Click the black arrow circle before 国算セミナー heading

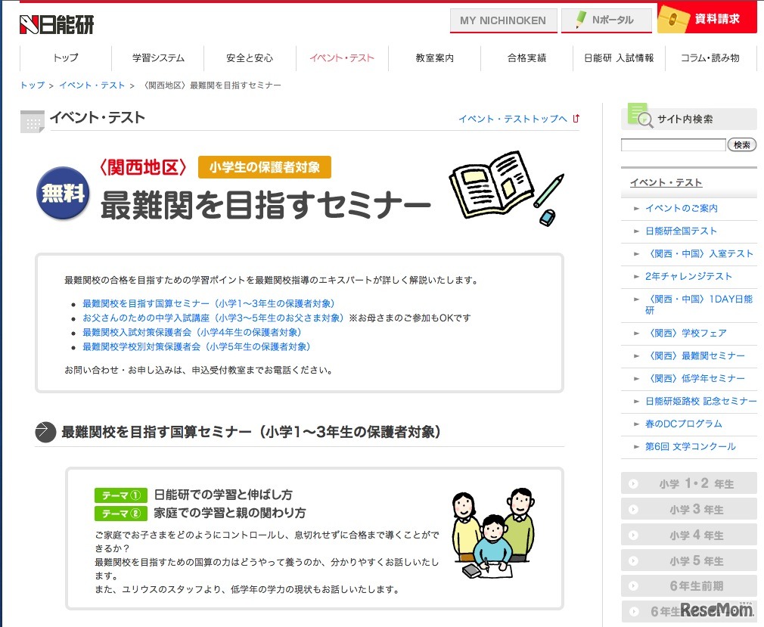coord(45,432)
